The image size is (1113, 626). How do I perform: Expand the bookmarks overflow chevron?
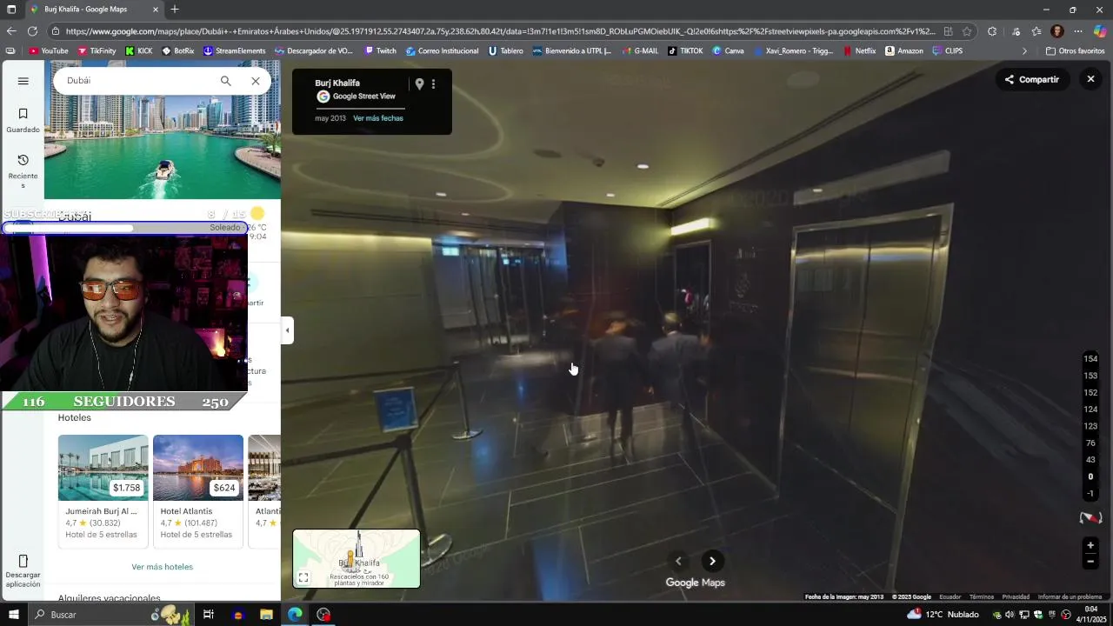pyautogui.click(x=1024, y=51)
